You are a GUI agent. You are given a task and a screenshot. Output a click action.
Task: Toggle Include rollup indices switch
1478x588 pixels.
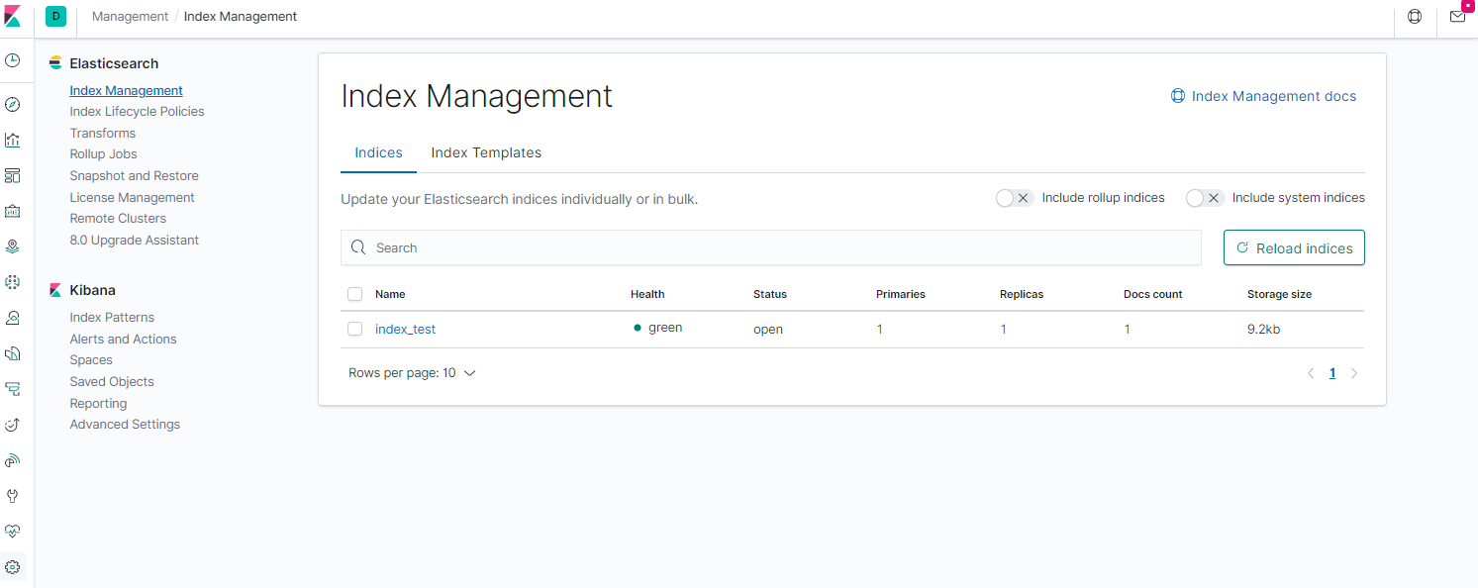click(x=1015, y=198)
